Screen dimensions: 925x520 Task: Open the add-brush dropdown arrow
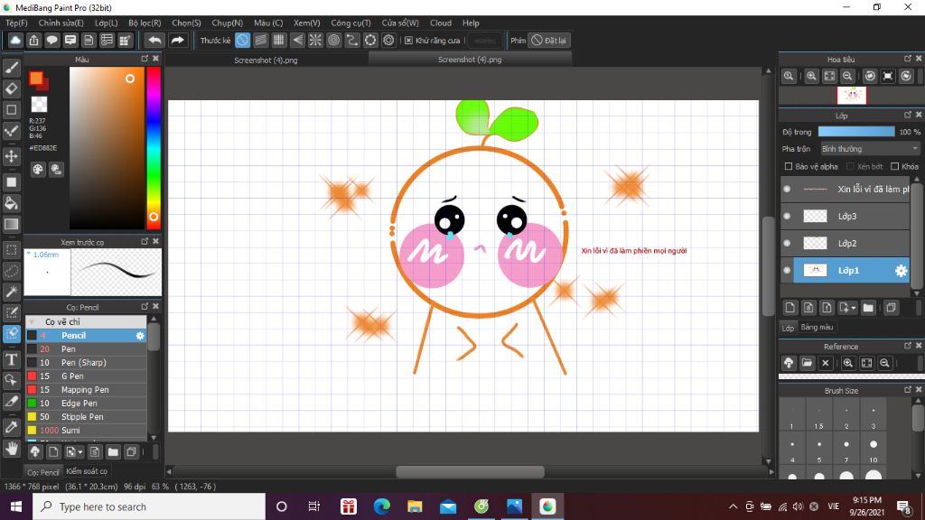(80, 452)
